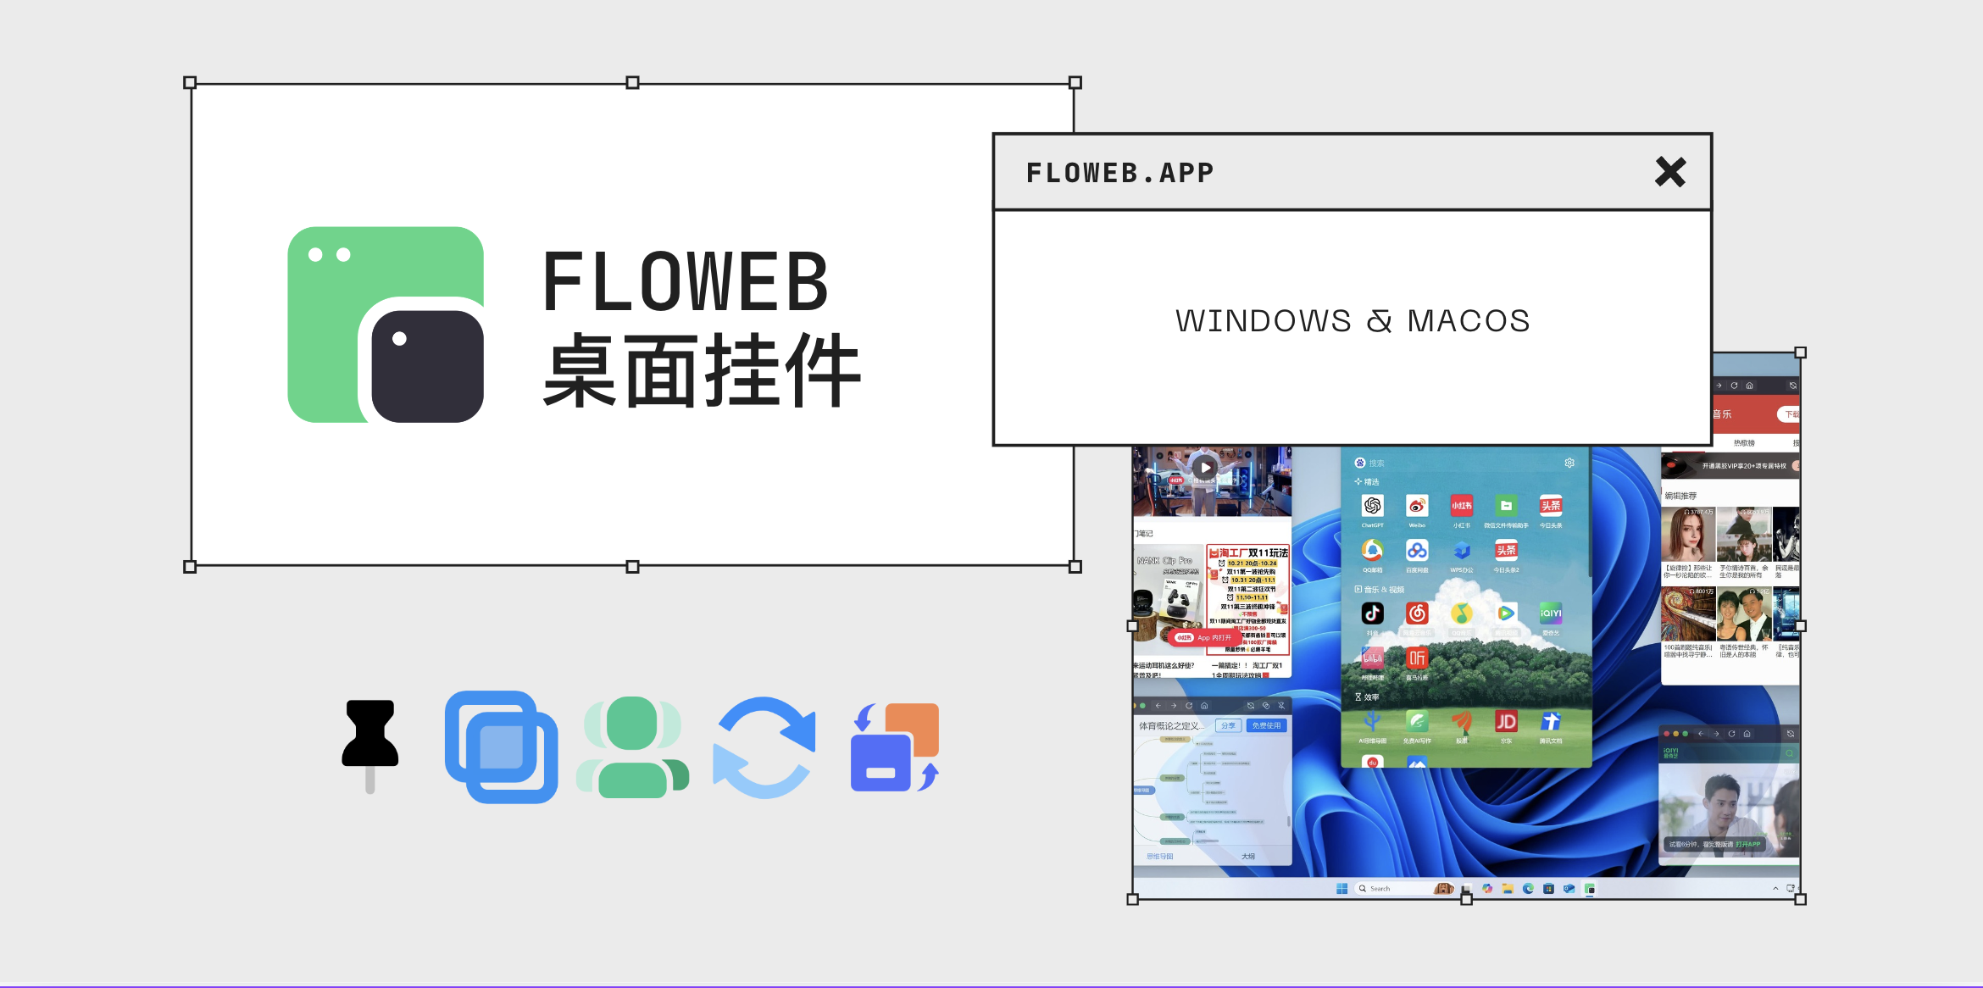Screen dimensions: 1983x988
Task: Launch Douyin from the 音乐 & 视频 section
Action: tap(1372, 613)
